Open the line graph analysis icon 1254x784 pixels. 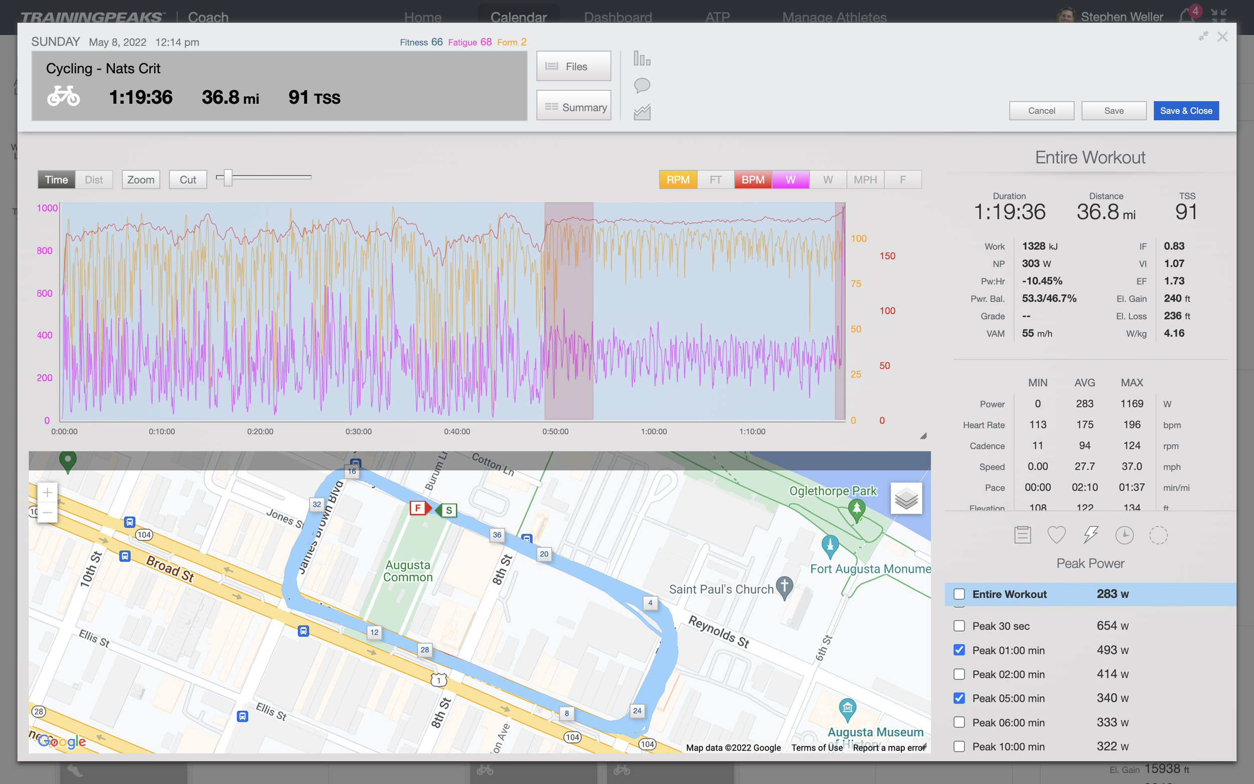642,112
